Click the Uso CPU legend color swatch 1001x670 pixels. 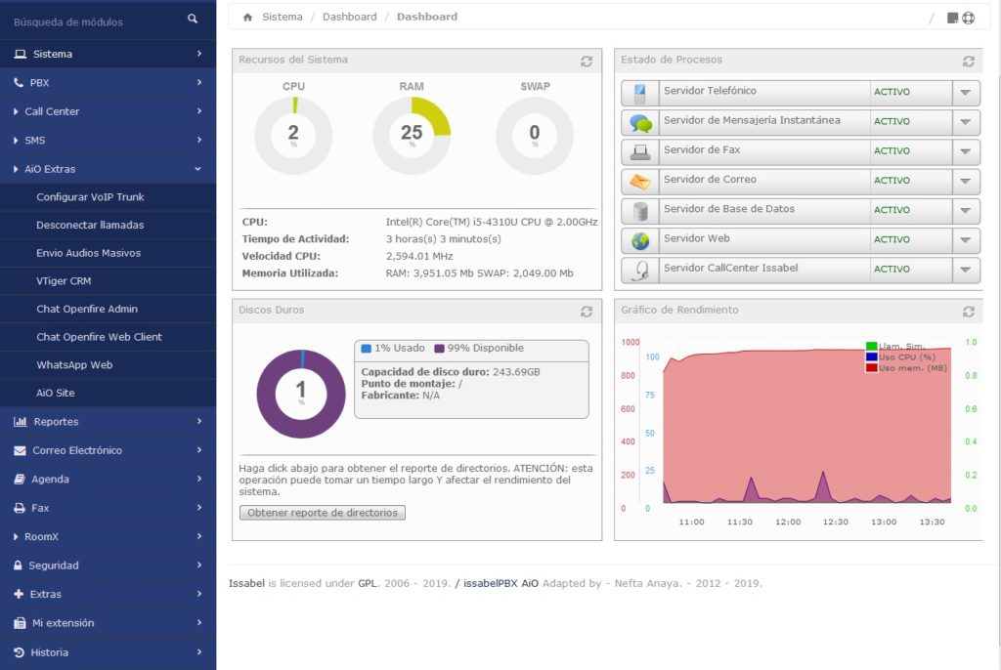coord(871,357)
